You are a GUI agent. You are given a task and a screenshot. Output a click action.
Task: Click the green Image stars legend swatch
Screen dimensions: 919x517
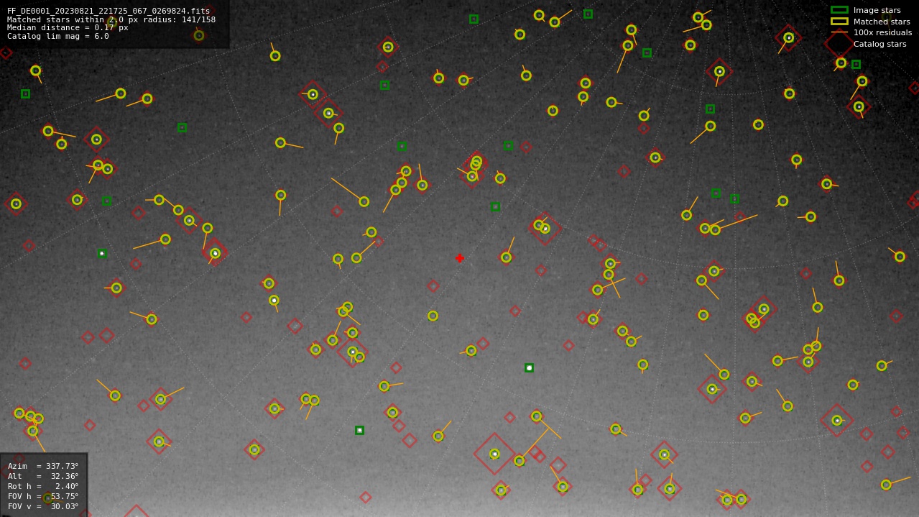(x=839, y=10)
